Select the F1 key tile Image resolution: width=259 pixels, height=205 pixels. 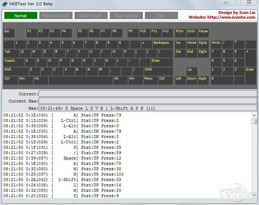click(x=32, y=33)
